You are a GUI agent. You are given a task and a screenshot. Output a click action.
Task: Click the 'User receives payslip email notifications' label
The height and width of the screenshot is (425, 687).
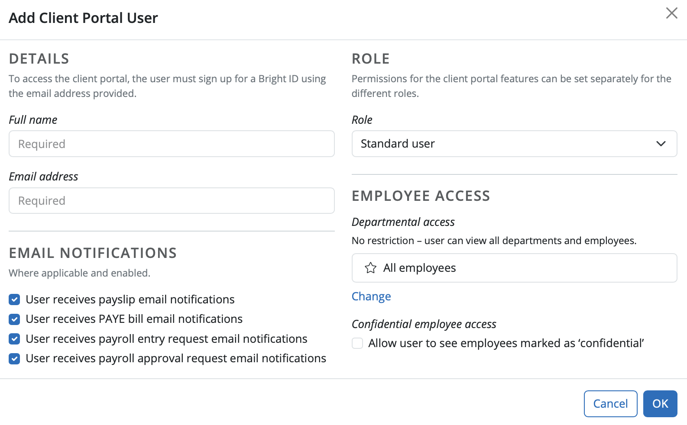130,299
